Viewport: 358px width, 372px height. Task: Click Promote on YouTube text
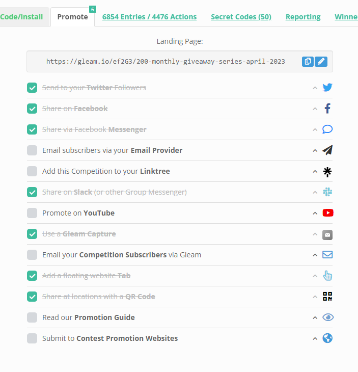[x=78, y=213]
